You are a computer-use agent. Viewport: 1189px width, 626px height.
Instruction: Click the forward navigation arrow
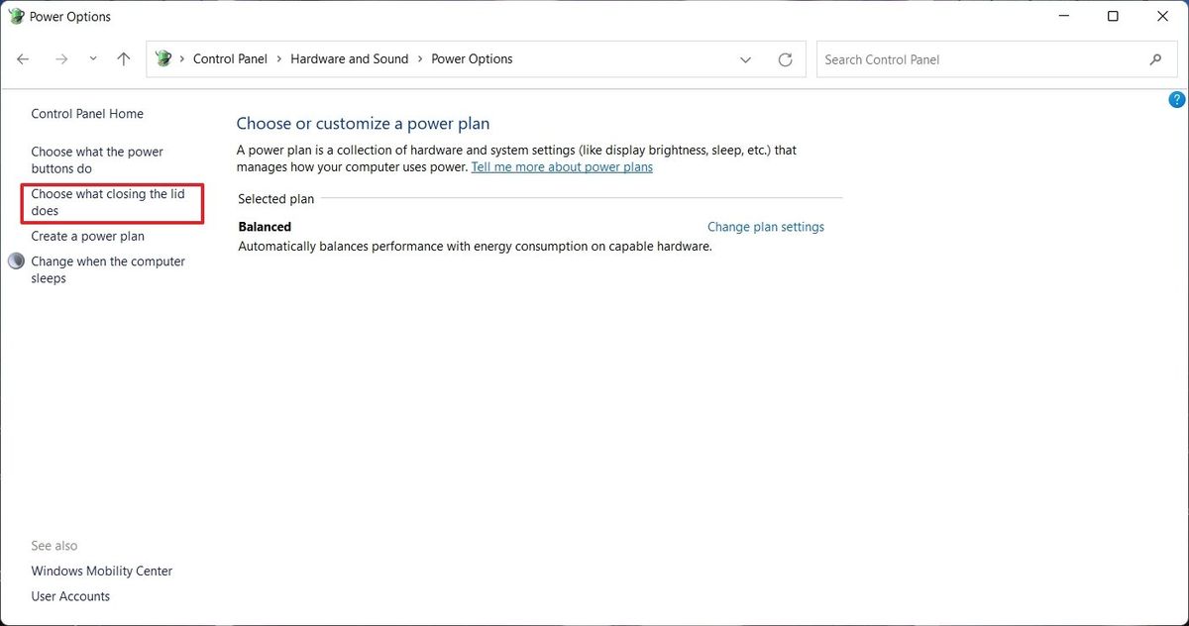[60, 58]
